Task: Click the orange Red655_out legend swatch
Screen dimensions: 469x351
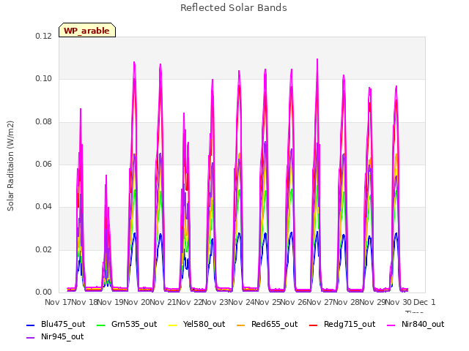Action: (241, 325)
